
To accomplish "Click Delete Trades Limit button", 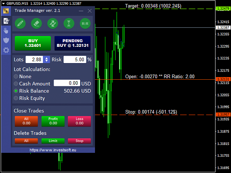I will pyautogui.click(x=53, y=141).
